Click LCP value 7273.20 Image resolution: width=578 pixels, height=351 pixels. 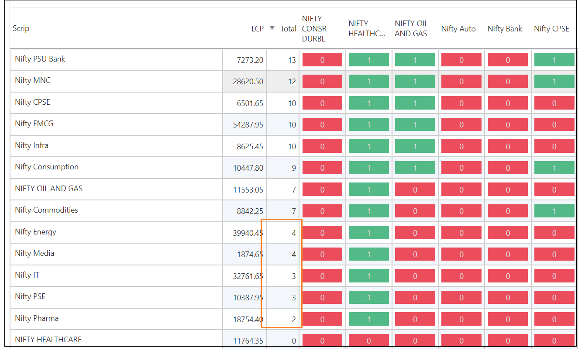point(250,60)
